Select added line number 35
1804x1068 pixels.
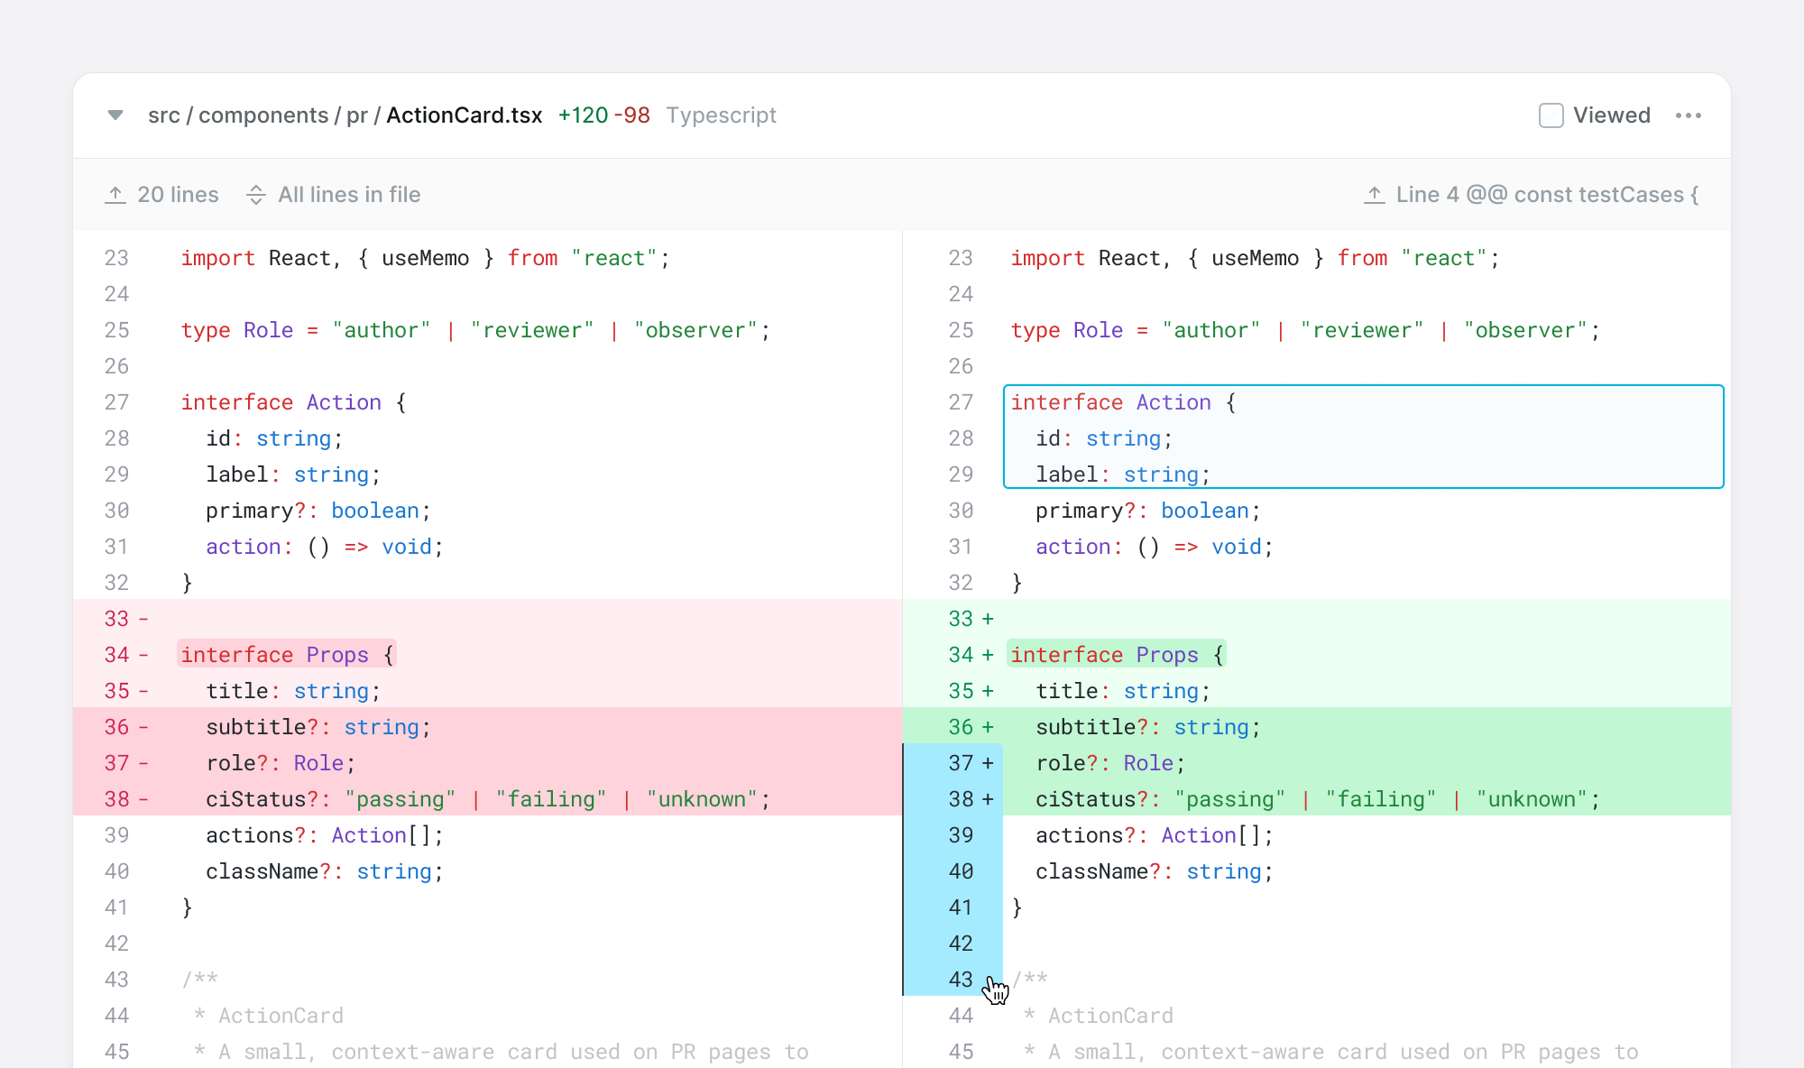click(961, 691)
